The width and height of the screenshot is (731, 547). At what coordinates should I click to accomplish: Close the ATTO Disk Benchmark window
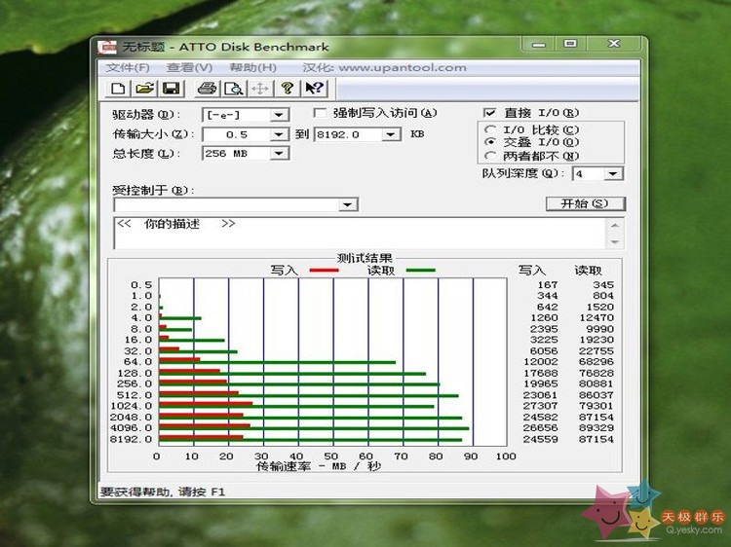coord(614,44)
